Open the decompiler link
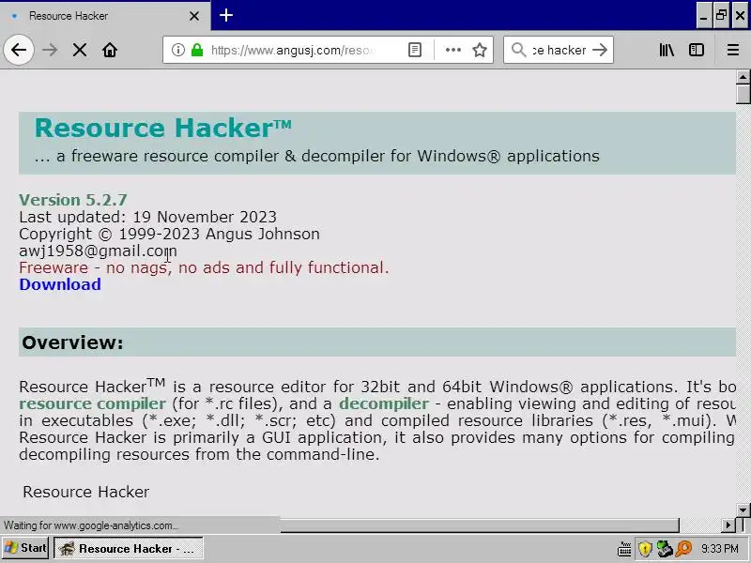Screen dimensions: 751x563 [384, 403]
